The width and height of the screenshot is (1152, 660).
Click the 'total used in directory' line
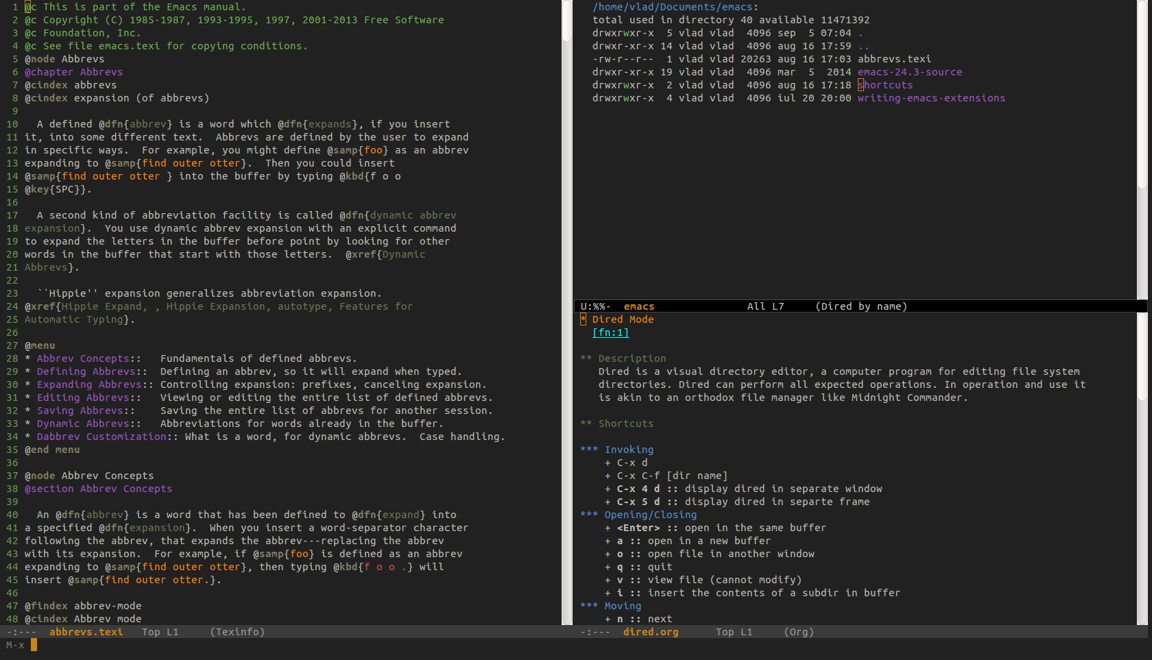click(x=731, y=20)
